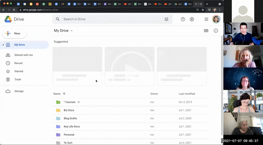Open a new browser tab
The image size is (263, 145).
207,4
